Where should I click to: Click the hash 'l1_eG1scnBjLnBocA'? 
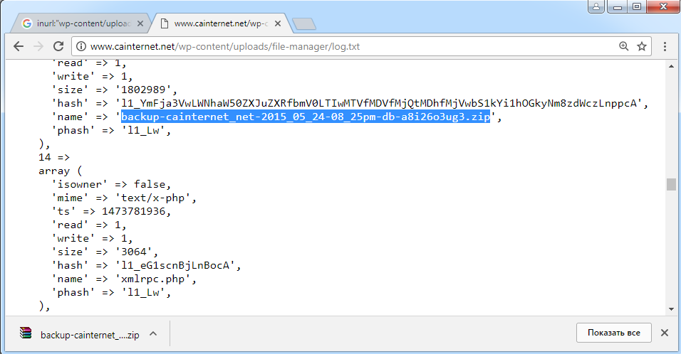tap(175, 265)
